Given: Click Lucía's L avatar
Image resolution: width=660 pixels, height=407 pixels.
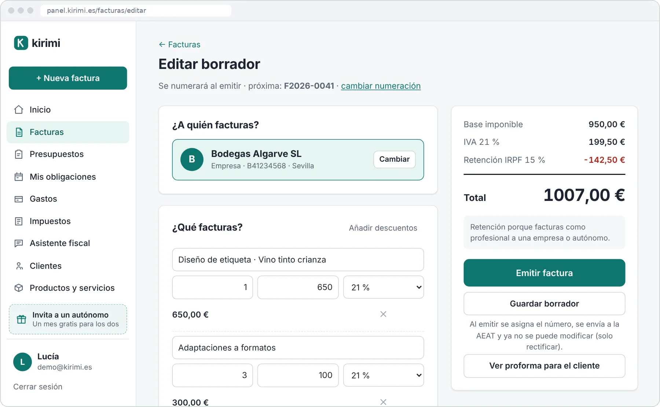Looking at the screenshot, I should click(x=22, y=362).
